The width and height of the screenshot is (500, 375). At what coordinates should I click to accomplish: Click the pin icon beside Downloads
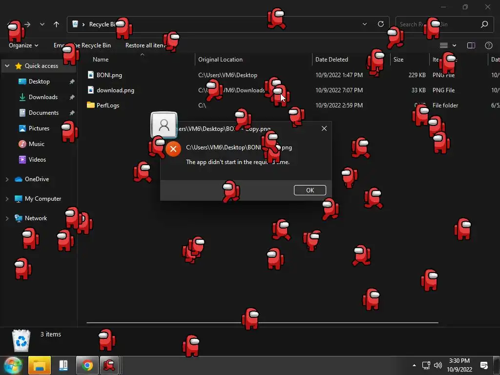tap(72, 97)
